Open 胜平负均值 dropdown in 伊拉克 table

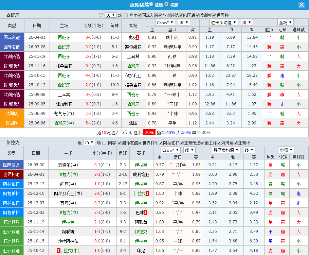tap(226, 150)
